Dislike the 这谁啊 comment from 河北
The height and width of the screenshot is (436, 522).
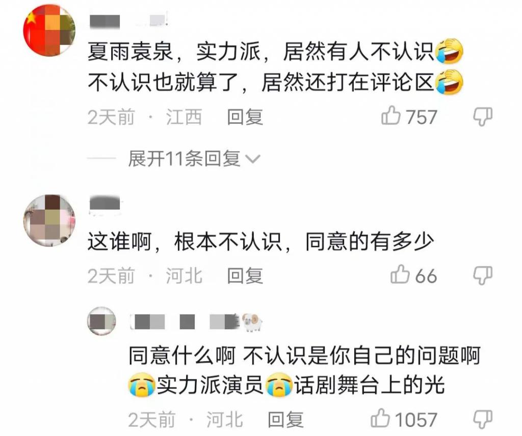pos(483,275)
